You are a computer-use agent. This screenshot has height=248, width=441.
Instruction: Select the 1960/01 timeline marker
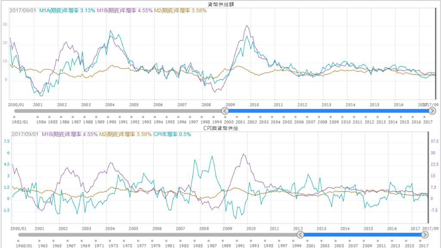pyautogui.click(x=18, y=241)
